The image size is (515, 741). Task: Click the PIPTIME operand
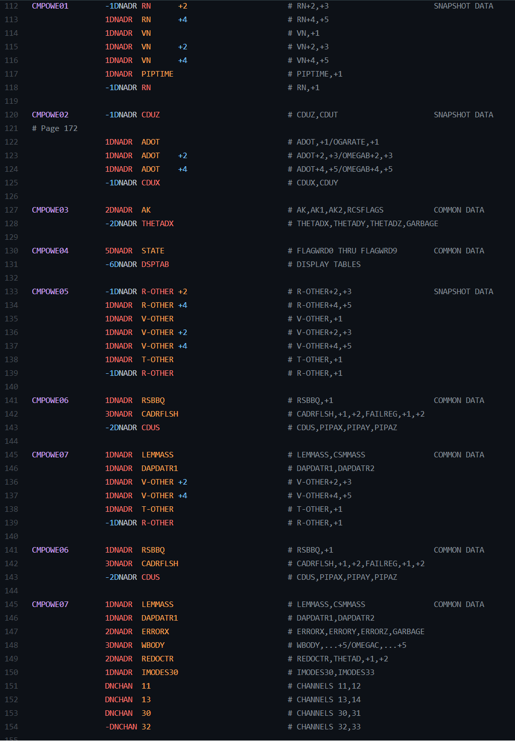157,74
